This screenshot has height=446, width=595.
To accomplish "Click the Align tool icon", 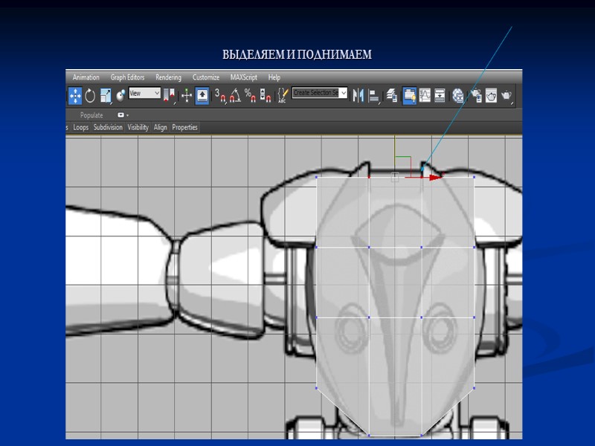I will tap(374, 96).
